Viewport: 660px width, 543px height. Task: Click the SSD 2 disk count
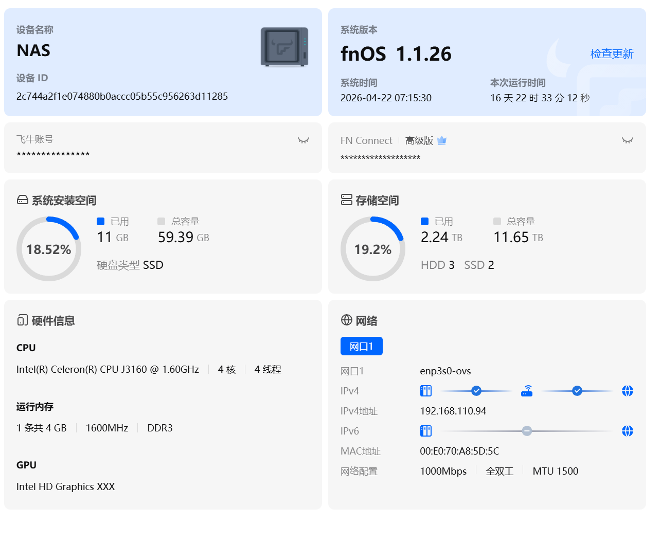point(479,265)
